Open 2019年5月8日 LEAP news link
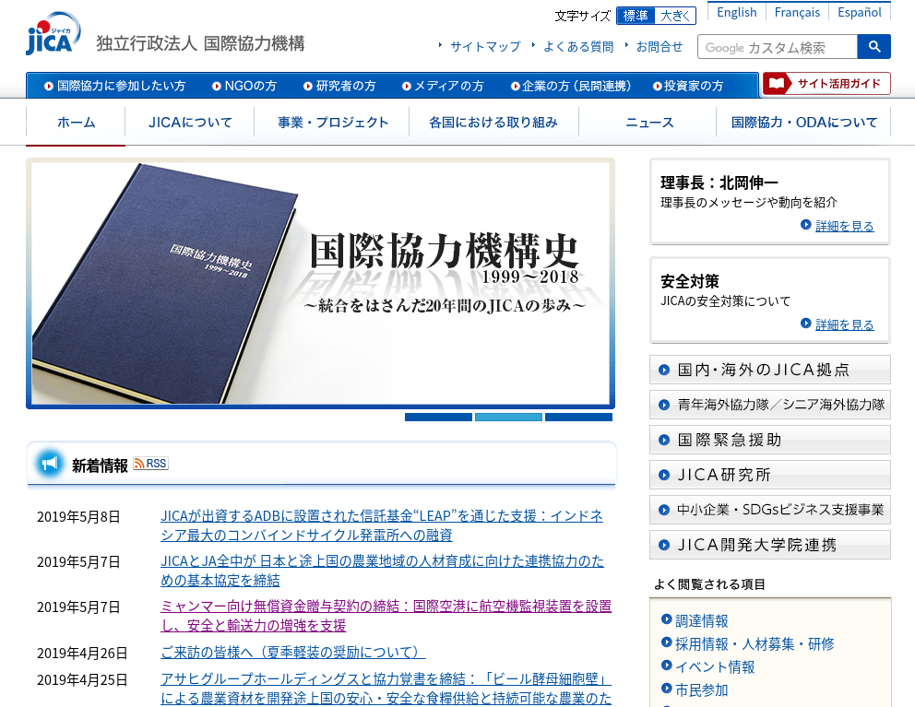The width and height of the screenshot is (915, 707). pos(382,525)
